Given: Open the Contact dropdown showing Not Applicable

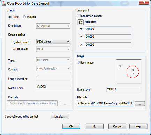Looking at the screenshot, I should pos(53,69).
